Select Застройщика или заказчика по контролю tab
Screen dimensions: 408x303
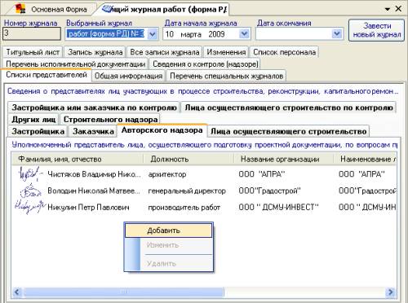94,108
